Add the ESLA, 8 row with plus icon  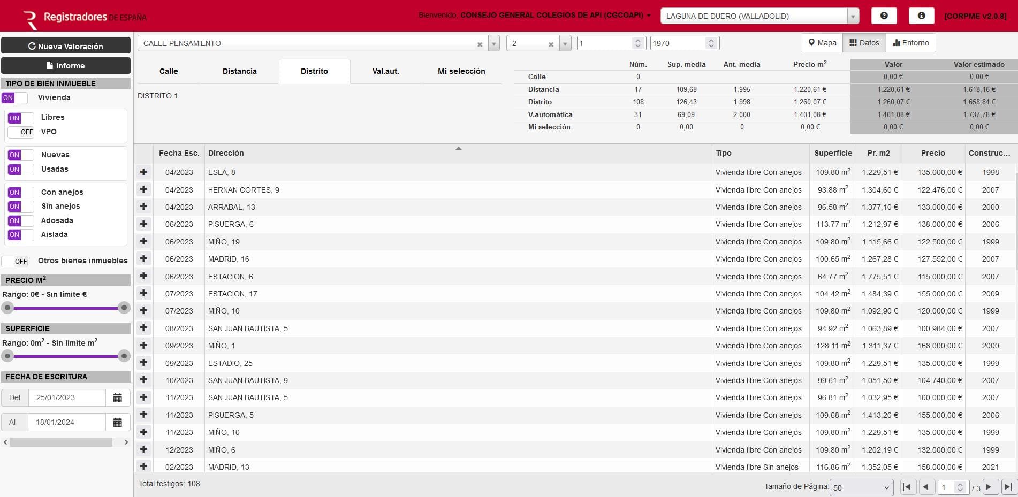(143, 172)
